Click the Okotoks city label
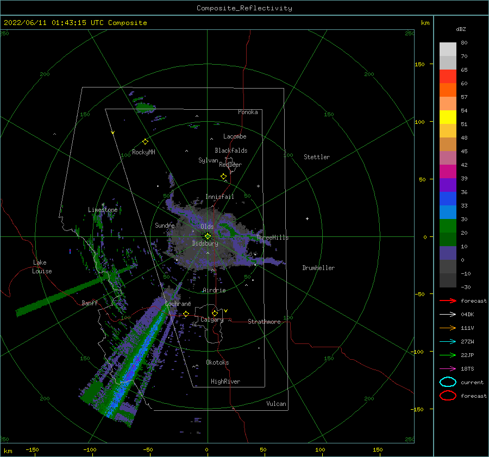The image size is (489, 457). [x=218, y=362]
